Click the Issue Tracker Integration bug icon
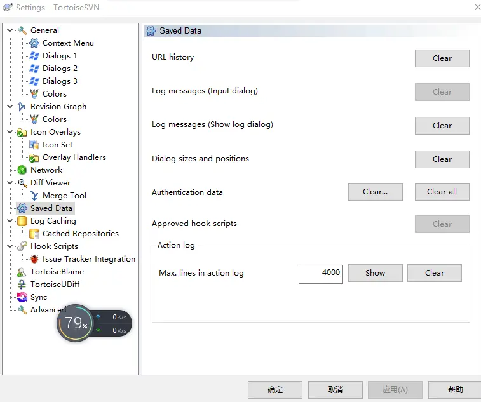Screen dimensions: 481x402 [x=34, y=259]
